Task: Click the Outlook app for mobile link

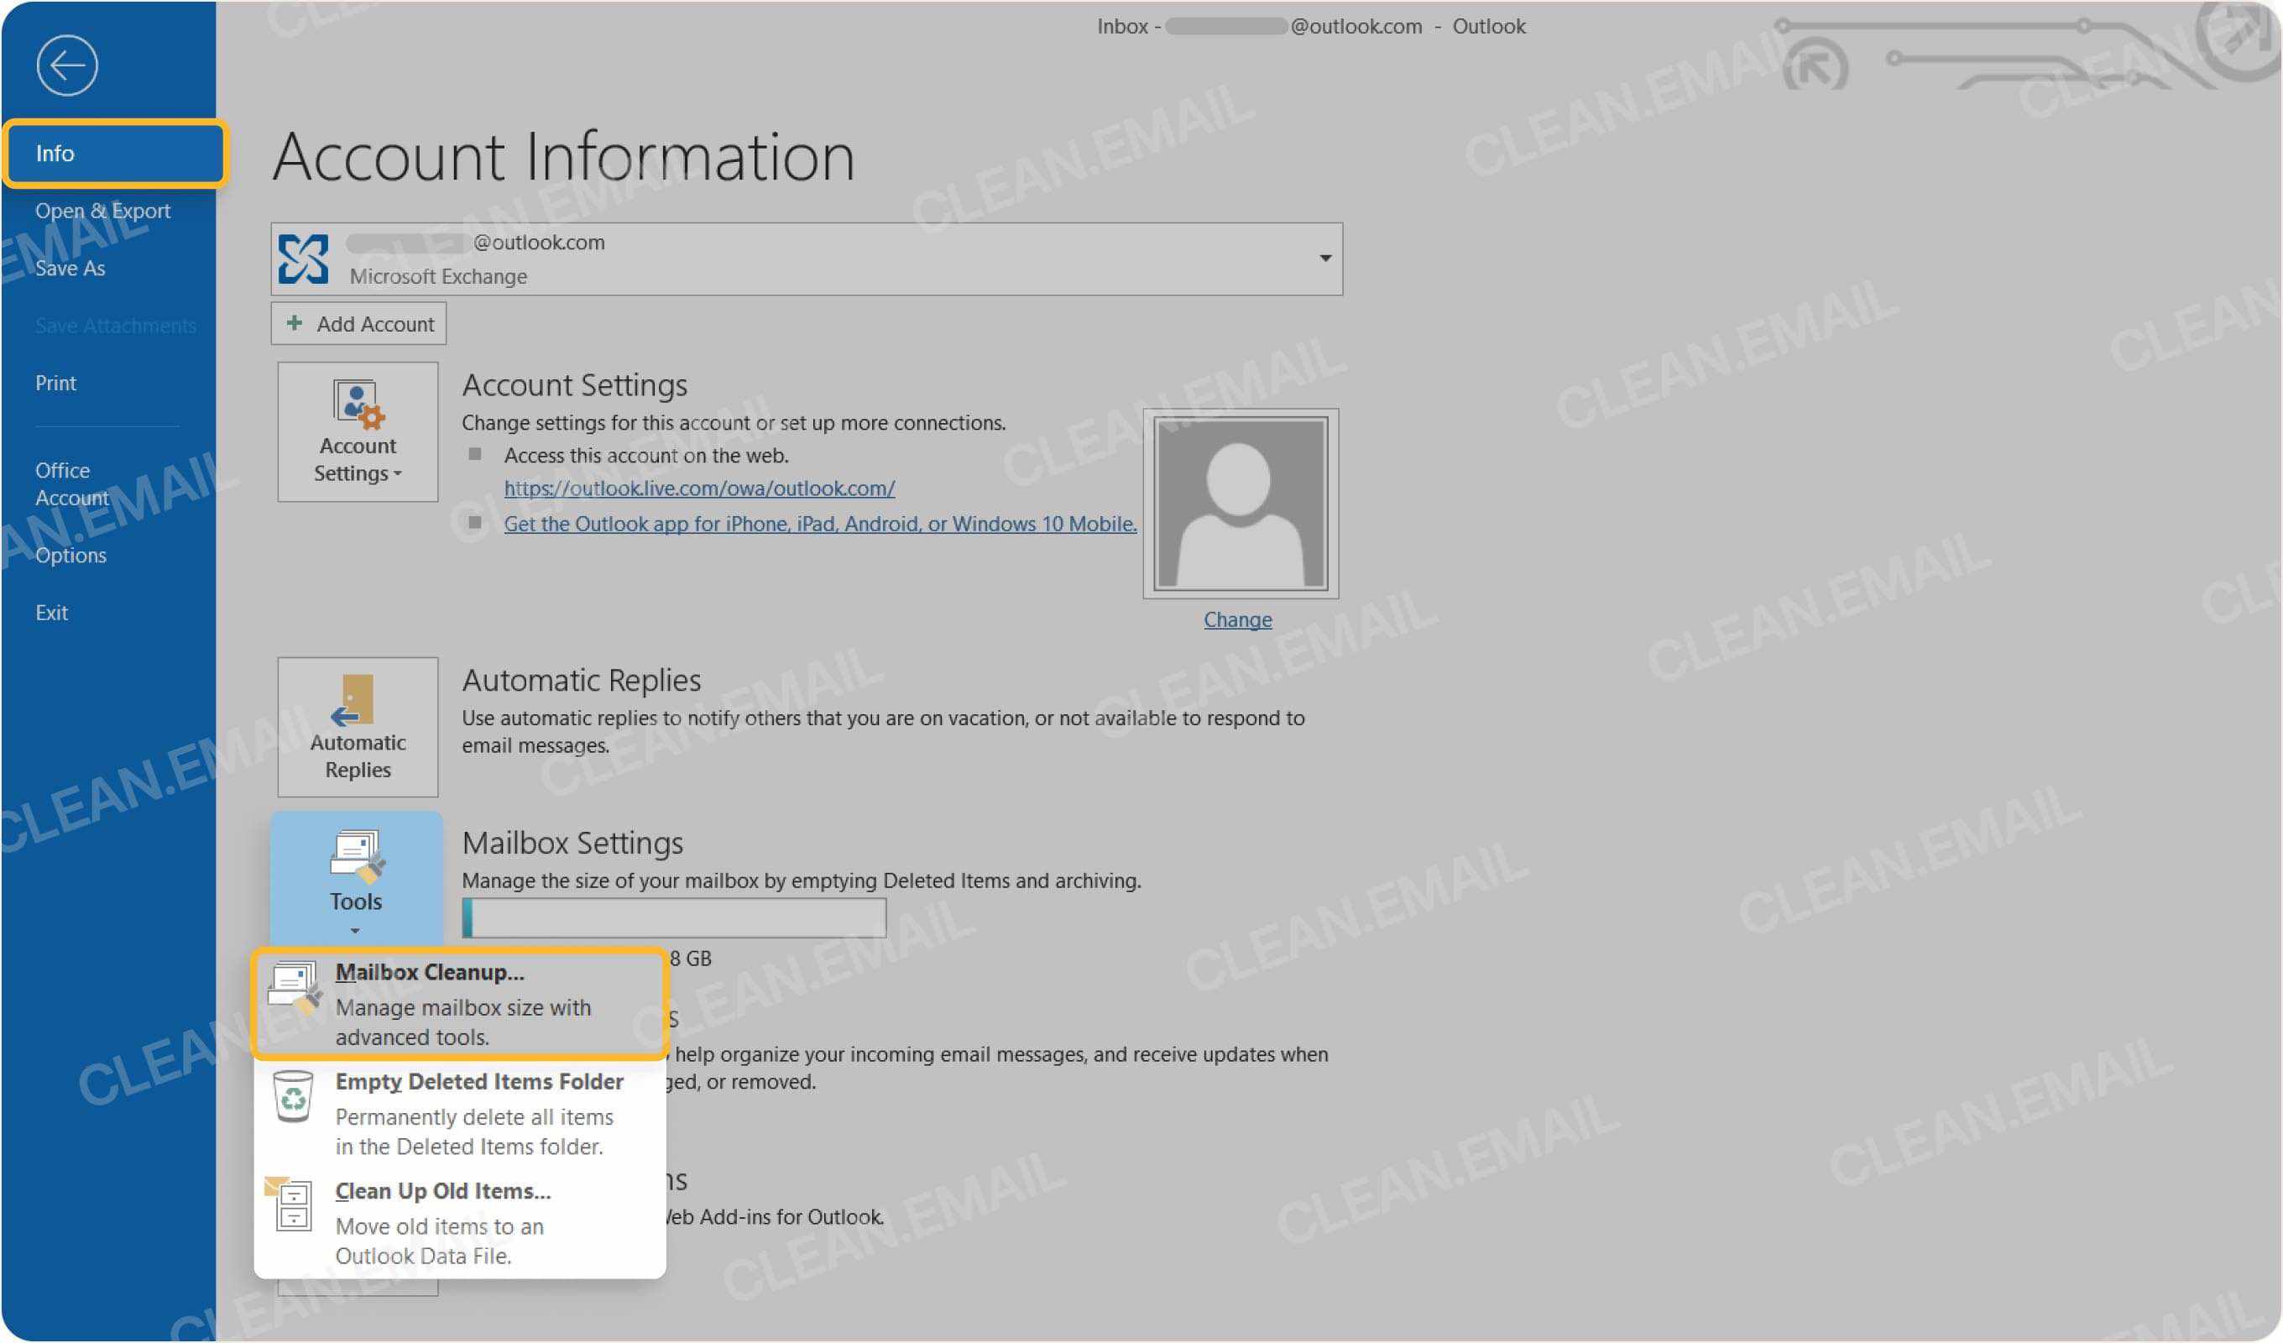Action: click(x=820, y=524)
